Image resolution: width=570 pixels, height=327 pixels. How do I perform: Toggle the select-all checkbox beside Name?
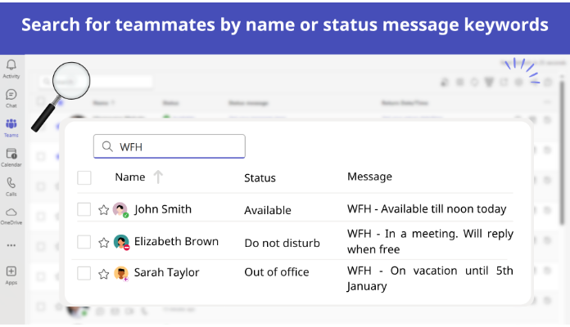84,178
